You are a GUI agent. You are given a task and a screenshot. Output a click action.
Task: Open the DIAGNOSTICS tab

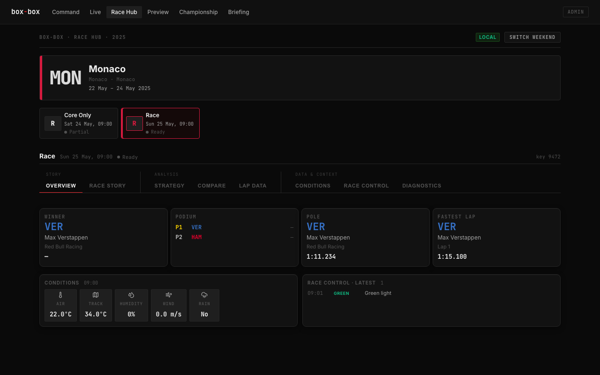tap(422, 186)
